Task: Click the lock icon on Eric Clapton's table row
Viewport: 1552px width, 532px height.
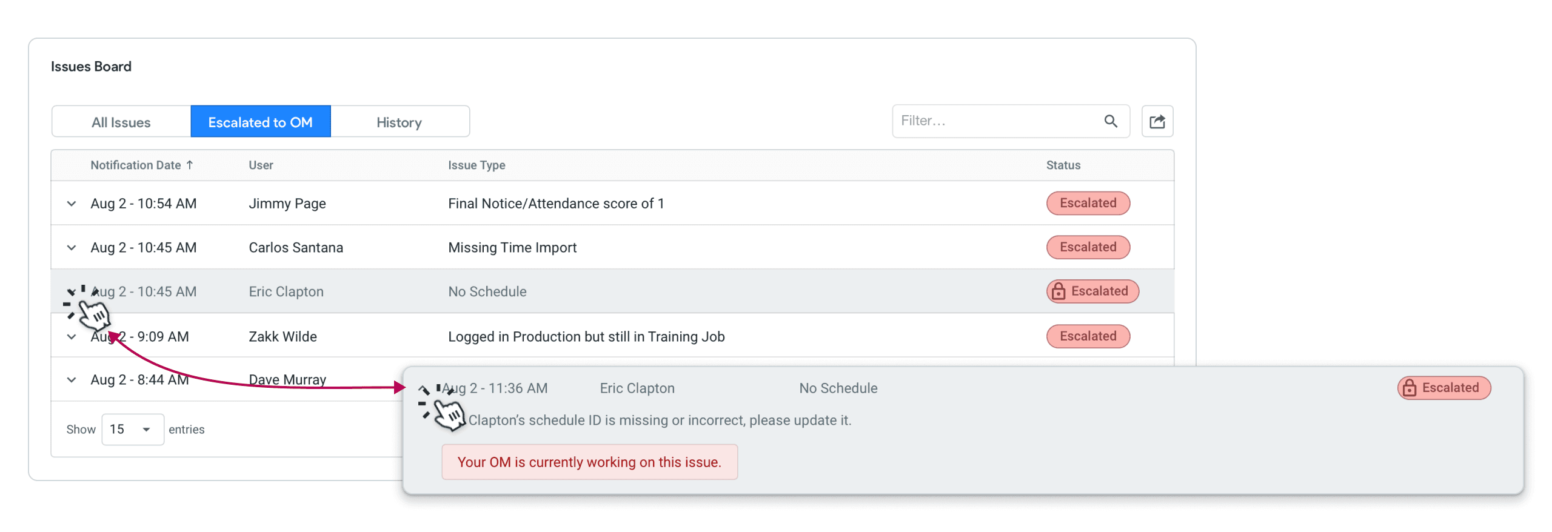Action: [1058, 291]
